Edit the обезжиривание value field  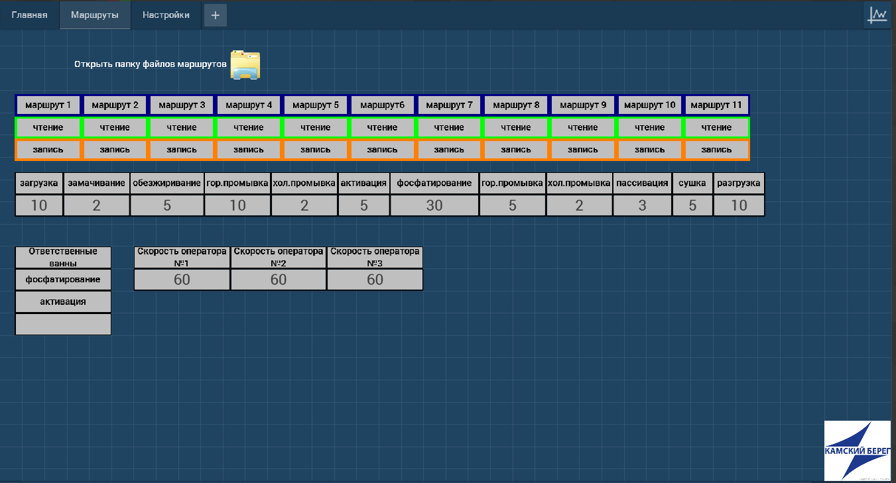coord(167,205)
